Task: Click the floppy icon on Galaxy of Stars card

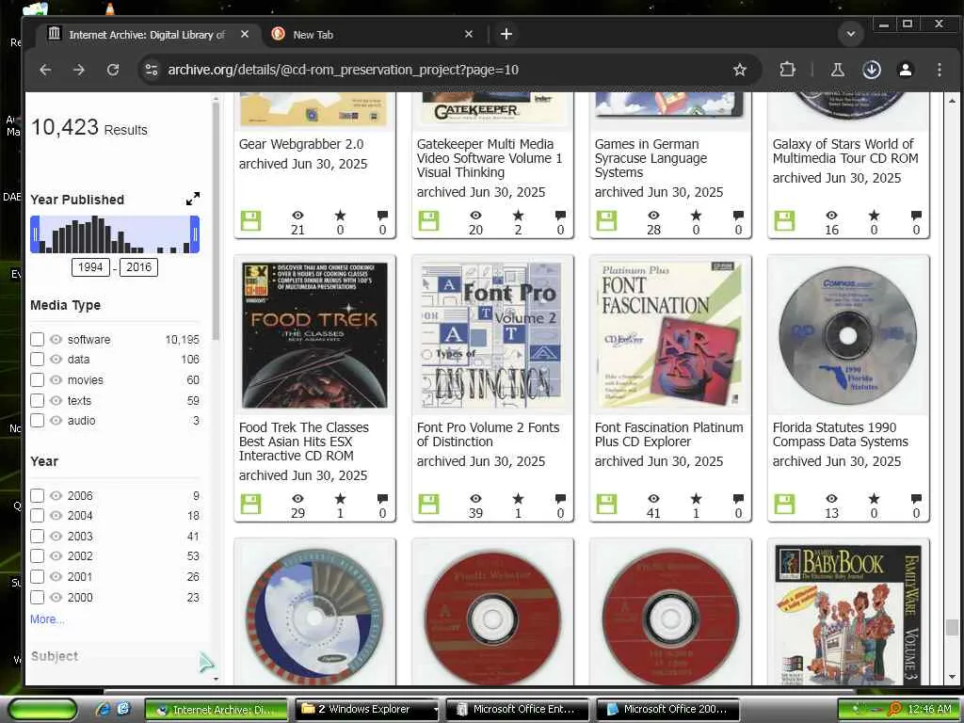Action: (x=784, y=220)
